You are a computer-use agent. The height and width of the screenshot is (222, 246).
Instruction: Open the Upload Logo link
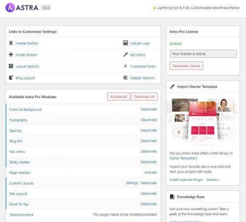coord(140,43)
